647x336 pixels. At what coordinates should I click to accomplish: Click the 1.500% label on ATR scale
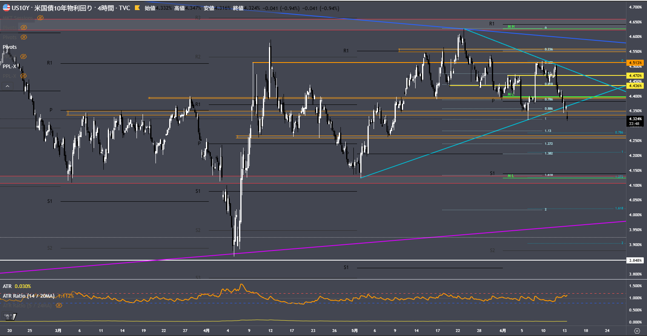coord(635,286)
